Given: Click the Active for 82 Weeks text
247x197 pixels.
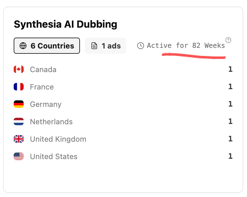Looking at the screenshot, I should [x=186, y=46].
